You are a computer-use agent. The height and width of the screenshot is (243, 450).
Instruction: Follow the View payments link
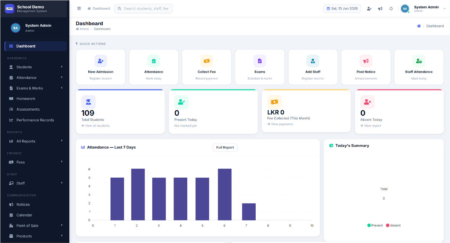[x=280, y=124]
